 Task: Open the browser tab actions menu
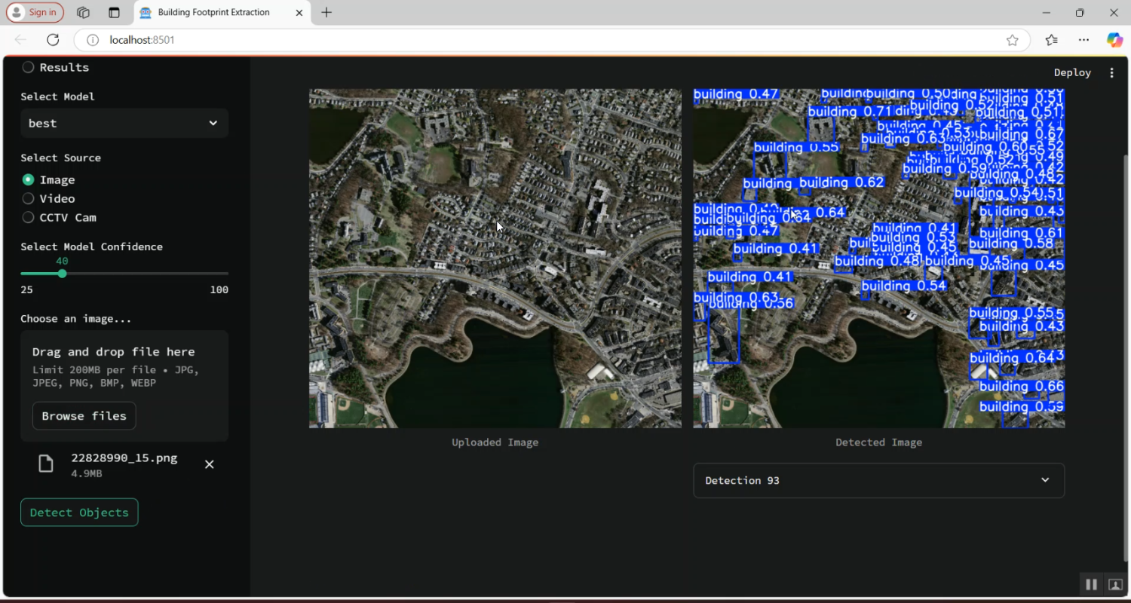click(x=114, y=13)
